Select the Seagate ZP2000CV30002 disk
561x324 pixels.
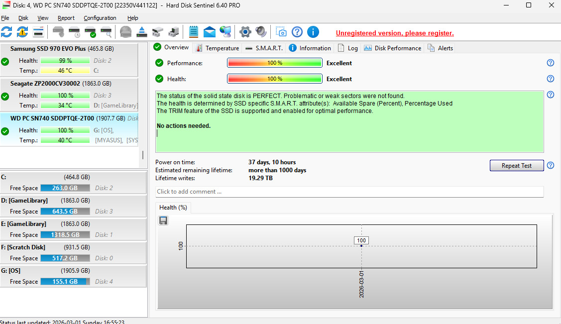click(69, 95)
